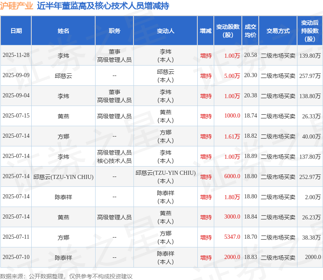
Task: Click the 数据来源 footer note
Action: [66, 276]
